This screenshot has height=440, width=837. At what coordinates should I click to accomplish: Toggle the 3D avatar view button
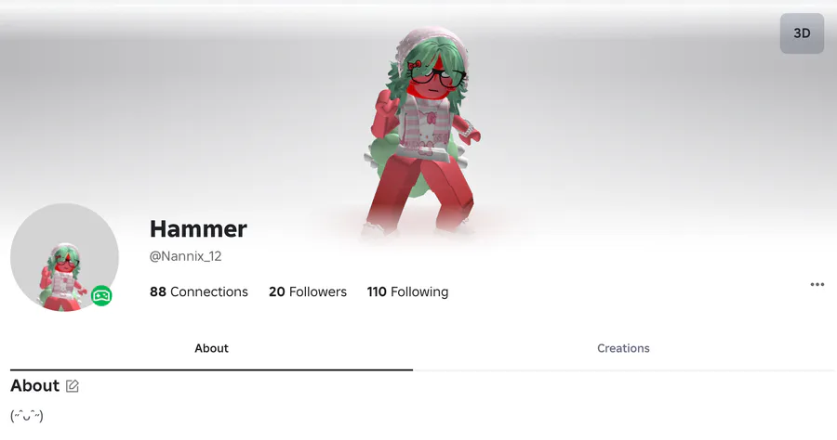(802, 33)
